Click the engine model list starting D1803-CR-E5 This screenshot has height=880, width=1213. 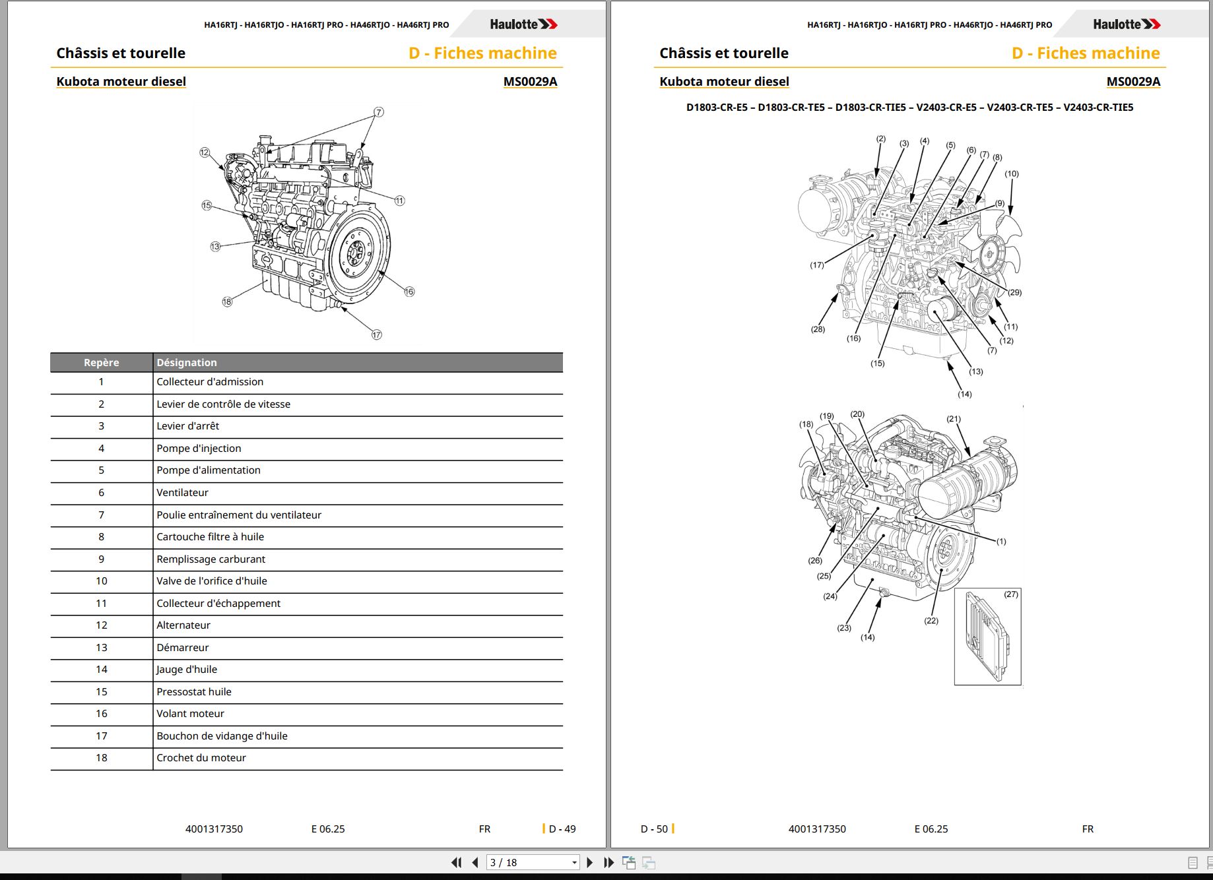(909, 107)
